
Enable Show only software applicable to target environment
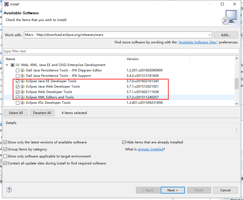(x=5, y=156)
